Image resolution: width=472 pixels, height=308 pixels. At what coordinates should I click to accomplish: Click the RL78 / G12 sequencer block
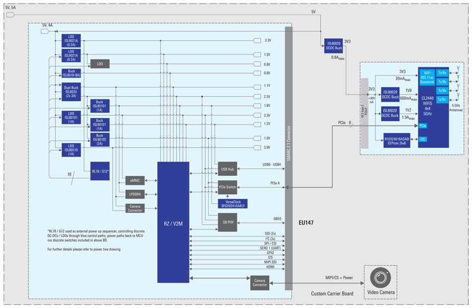click(100, 171)
